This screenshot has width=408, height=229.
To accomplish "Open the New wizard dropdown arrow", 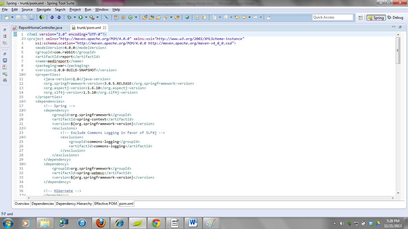I will pos(12,17).
